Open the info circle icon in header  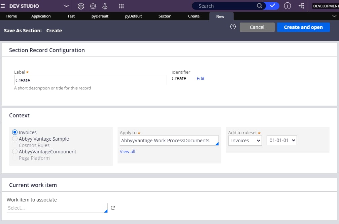[x=287, y=6]
